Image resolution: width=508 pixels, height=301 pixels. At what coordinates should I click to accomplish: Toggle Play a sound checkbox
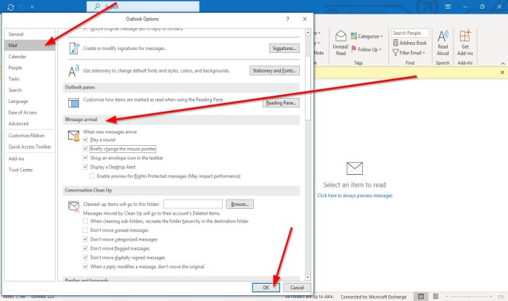[85, 139]
